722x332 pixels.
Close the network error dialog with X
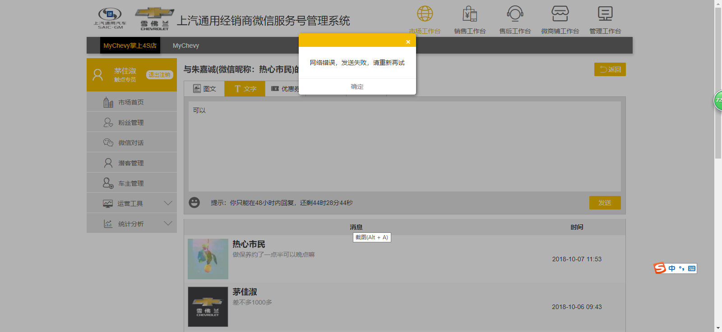click(x=408, y=42)
